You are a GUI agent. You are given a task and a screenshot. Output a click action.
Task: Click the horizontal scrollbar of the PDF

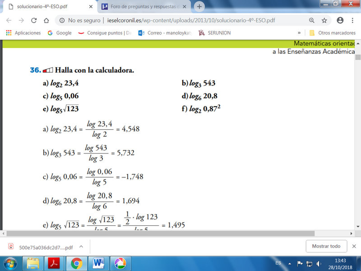point(158,234)
